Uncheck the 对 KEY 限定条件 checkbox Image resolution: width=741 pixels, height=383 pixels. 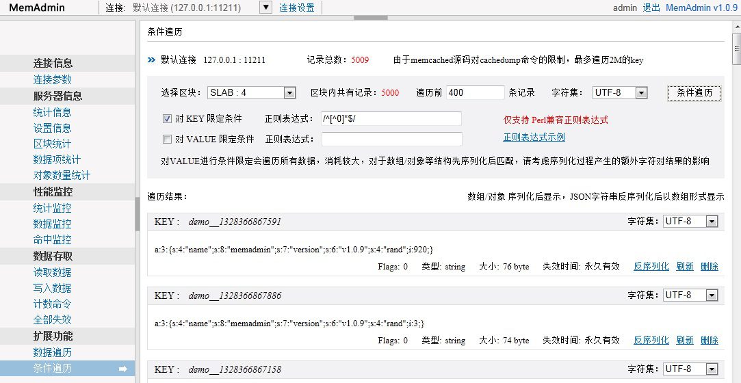pos(167,118)
